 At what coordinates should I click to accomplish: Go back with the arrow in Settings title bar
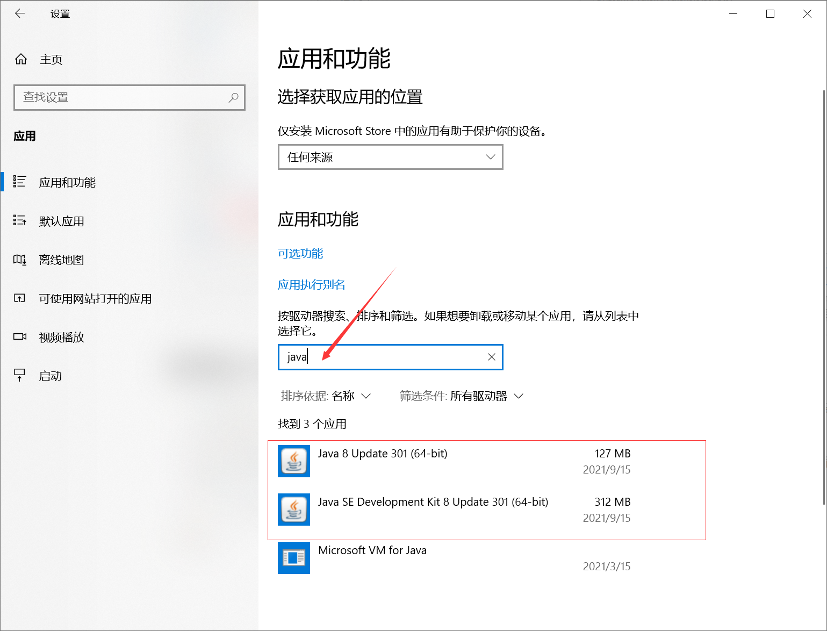click(x=20, y=13)
